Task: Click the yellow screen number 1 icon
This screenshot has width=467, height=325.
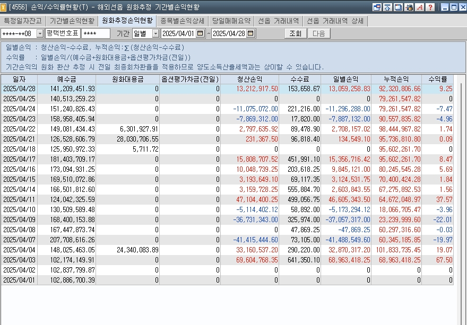Action: coord(3,7)
